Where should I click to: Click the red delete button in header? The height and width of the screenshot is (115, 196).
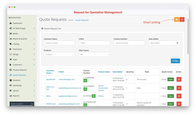pos(182,20)
